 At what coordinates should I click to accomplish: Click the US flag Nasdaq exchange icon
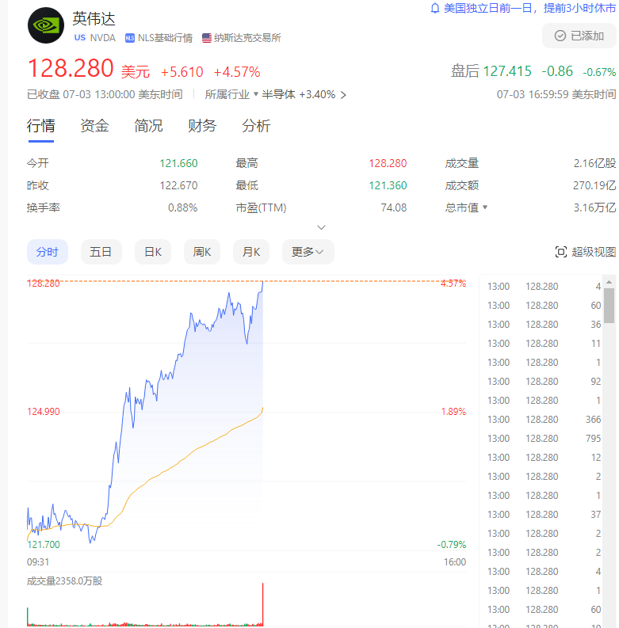pyautogui.click(x=207, y=38)
